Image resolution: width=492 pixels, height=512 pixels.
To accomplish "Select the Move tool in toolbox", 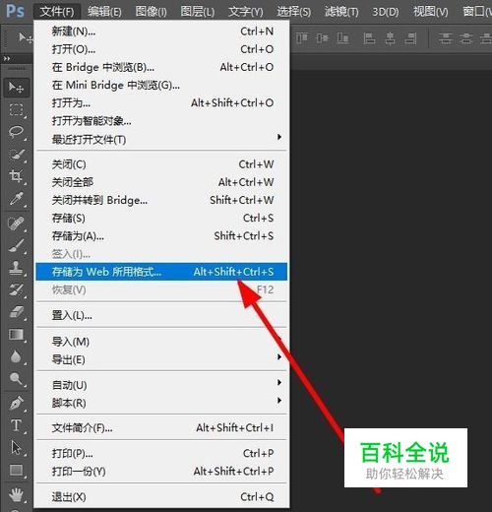I will tap(16, 88).
